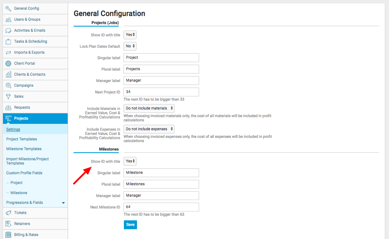389x239 pixels.
Task: Click the Activities & Emails chat icon
Action: tap(8, 30)
